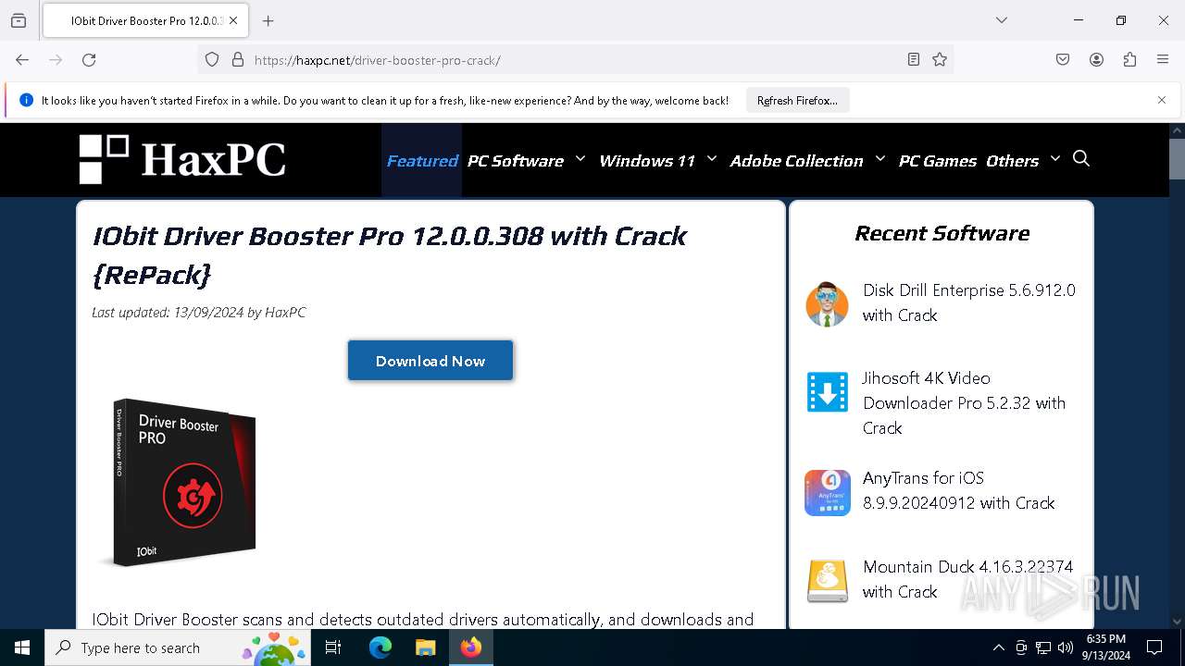The height and width of the screenshot is (666, 1185).
Task: Open the network tray icon
Action: pos(1043,647)
